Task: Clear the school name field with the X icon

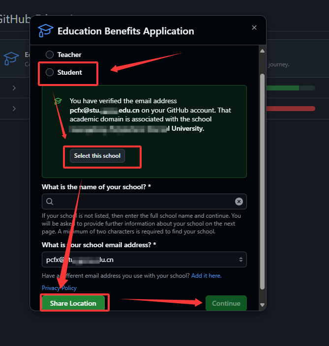Action: (x=239, y=202)
